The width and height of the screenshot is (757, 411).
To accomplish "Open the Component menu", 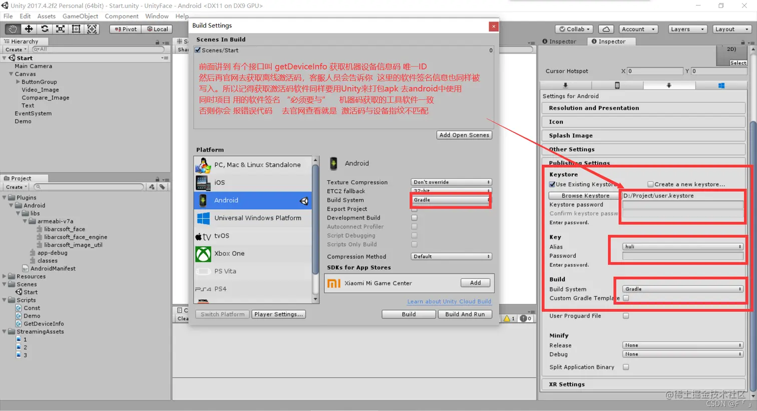I will (122, 16).
